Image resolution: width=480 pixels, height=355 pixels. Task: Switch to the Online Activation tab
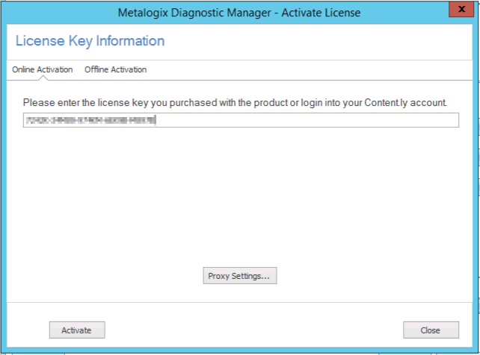coord(43,69)
